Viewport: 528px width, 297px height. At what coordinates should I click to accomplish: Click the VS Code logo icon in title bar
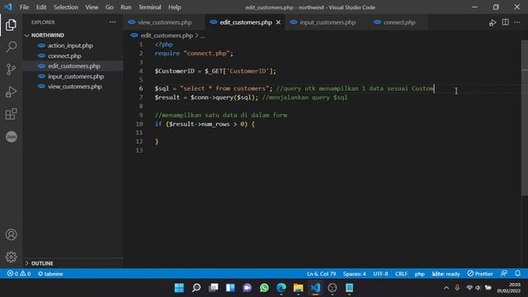point(8,7)
